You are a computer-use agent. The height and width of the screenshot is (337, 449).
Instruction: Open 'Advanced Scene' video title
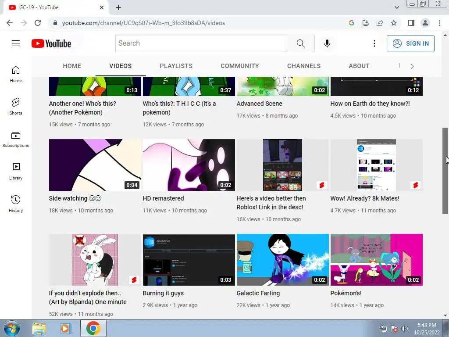(x=259, y=104)
